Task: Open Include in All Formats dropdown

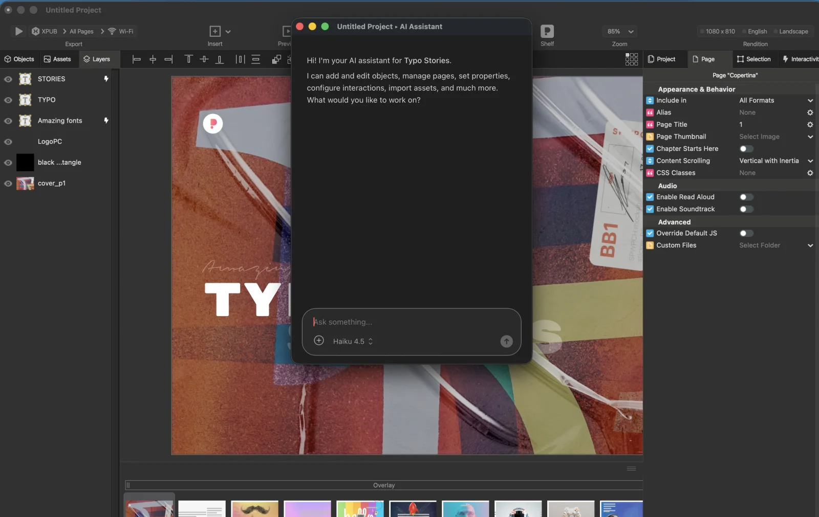Action: [775, 101]
